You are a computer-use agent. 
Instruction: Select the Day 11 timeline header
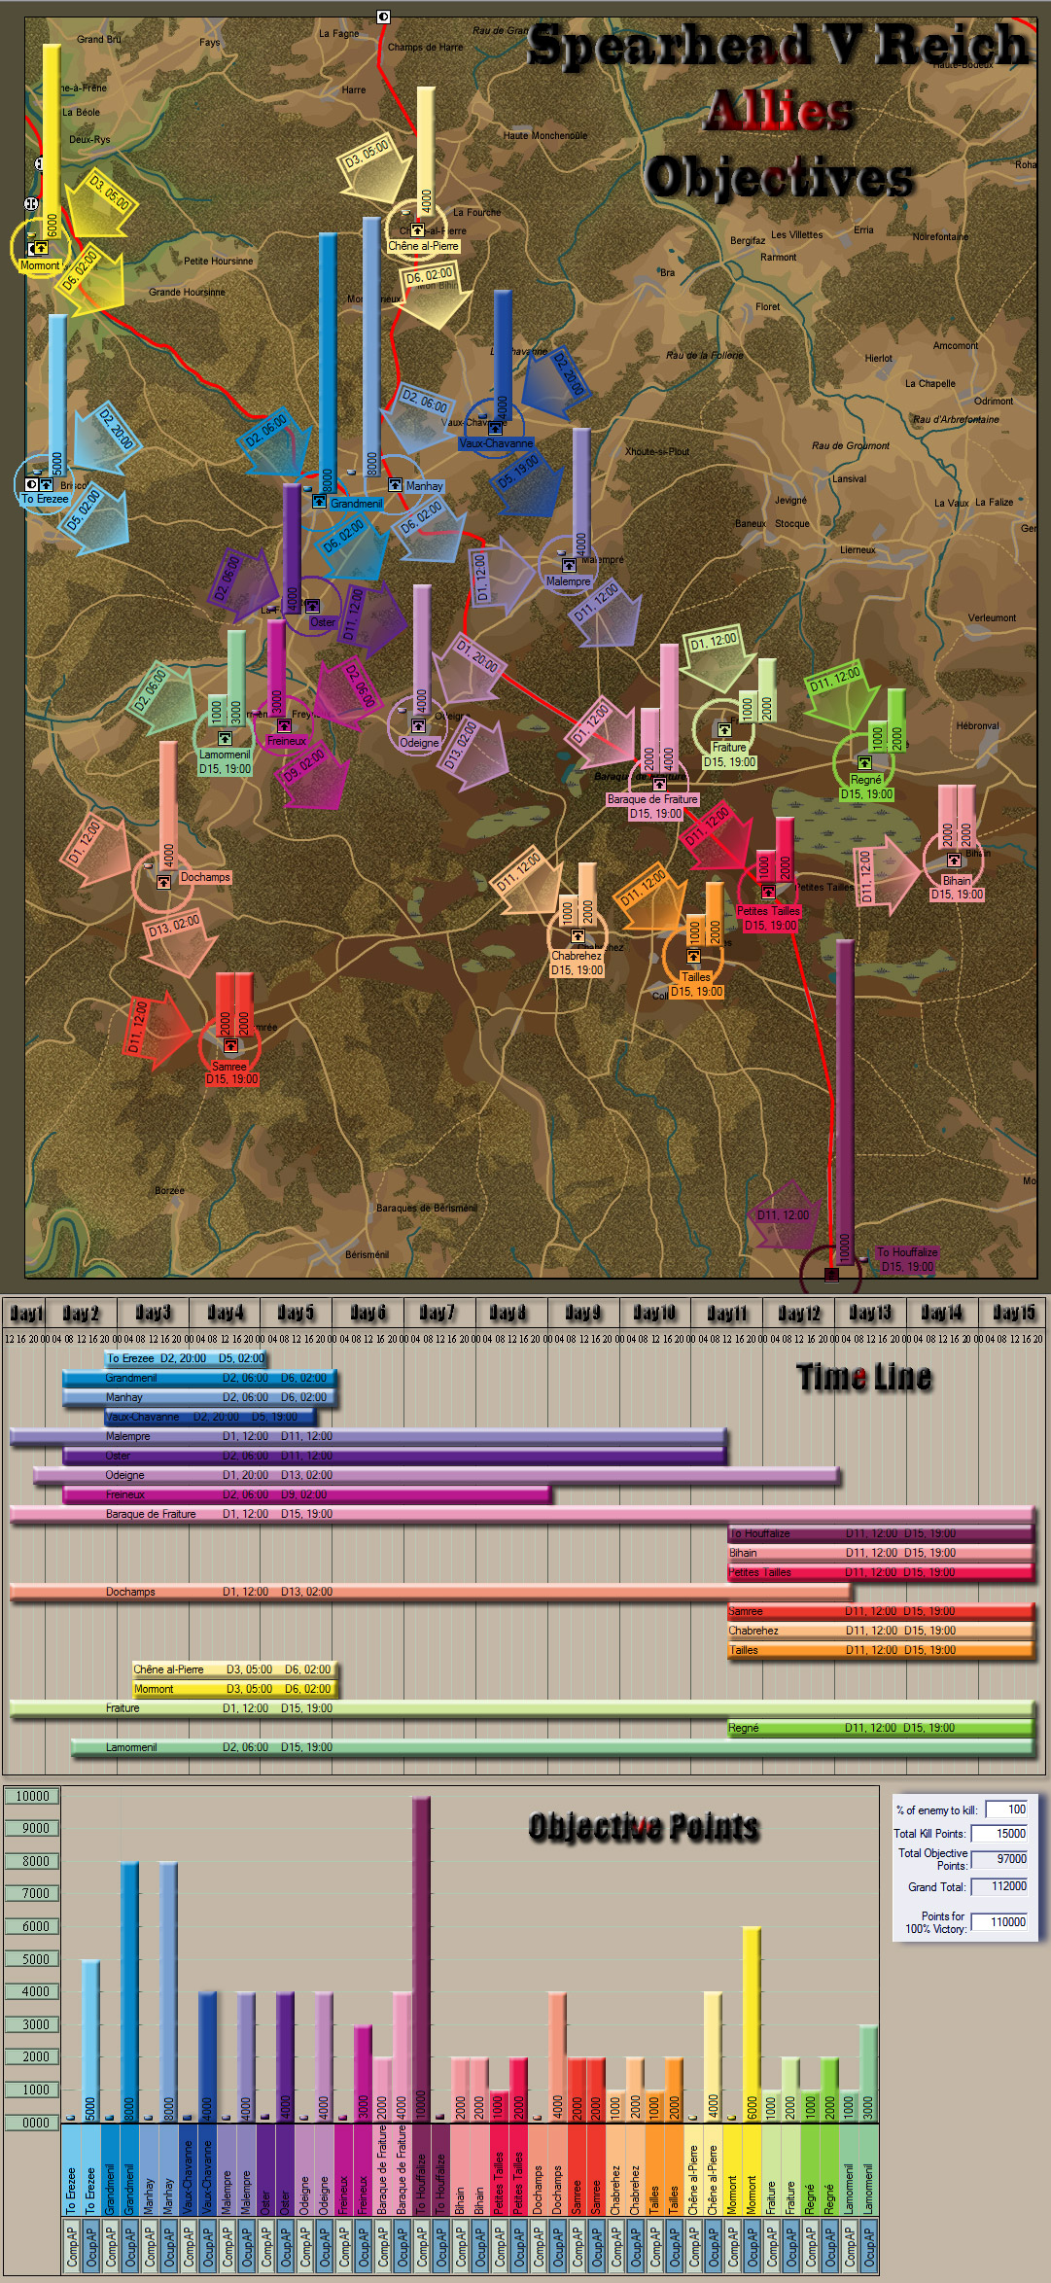click(x=726, y=1313)
